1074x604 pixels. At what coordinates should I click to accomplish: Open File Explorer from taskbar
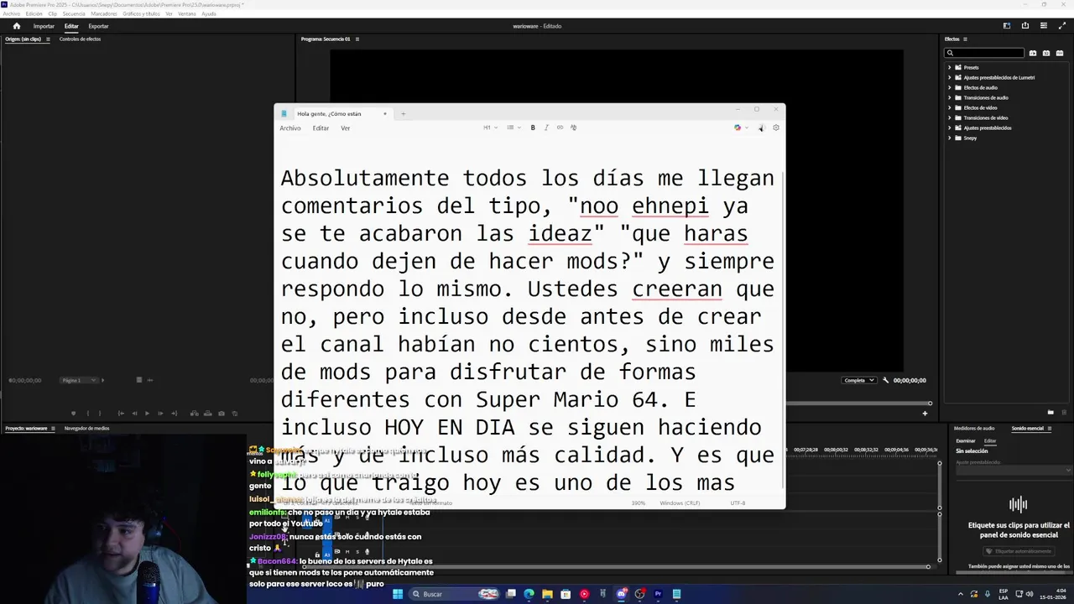(x=547, y=594)
